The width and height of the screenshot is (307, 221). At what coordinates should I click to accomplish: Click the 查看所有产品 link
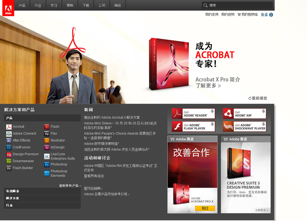tap(70, 186)
